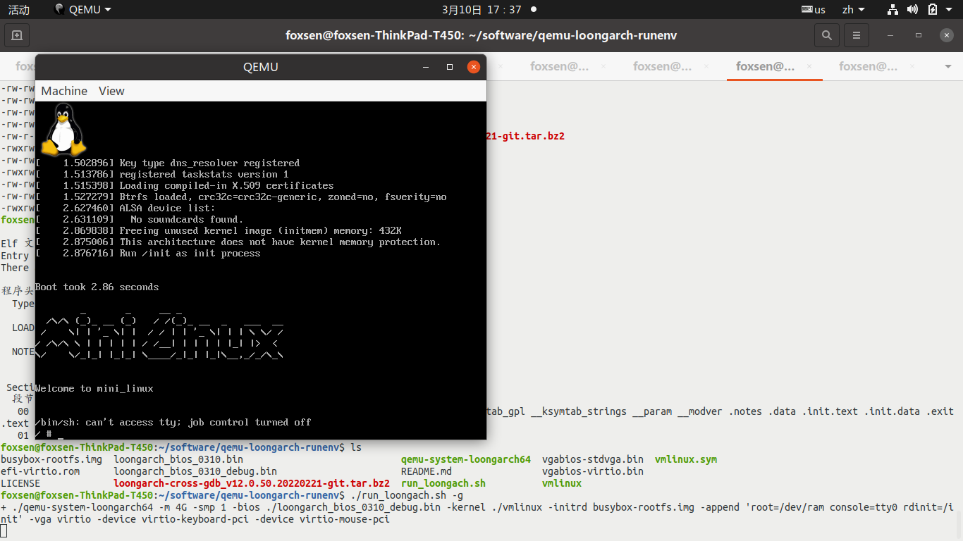Open the clock showing 3月10日 17:37
The width and height of the screenshot is (963, 541).
click(x=481, y=10)
